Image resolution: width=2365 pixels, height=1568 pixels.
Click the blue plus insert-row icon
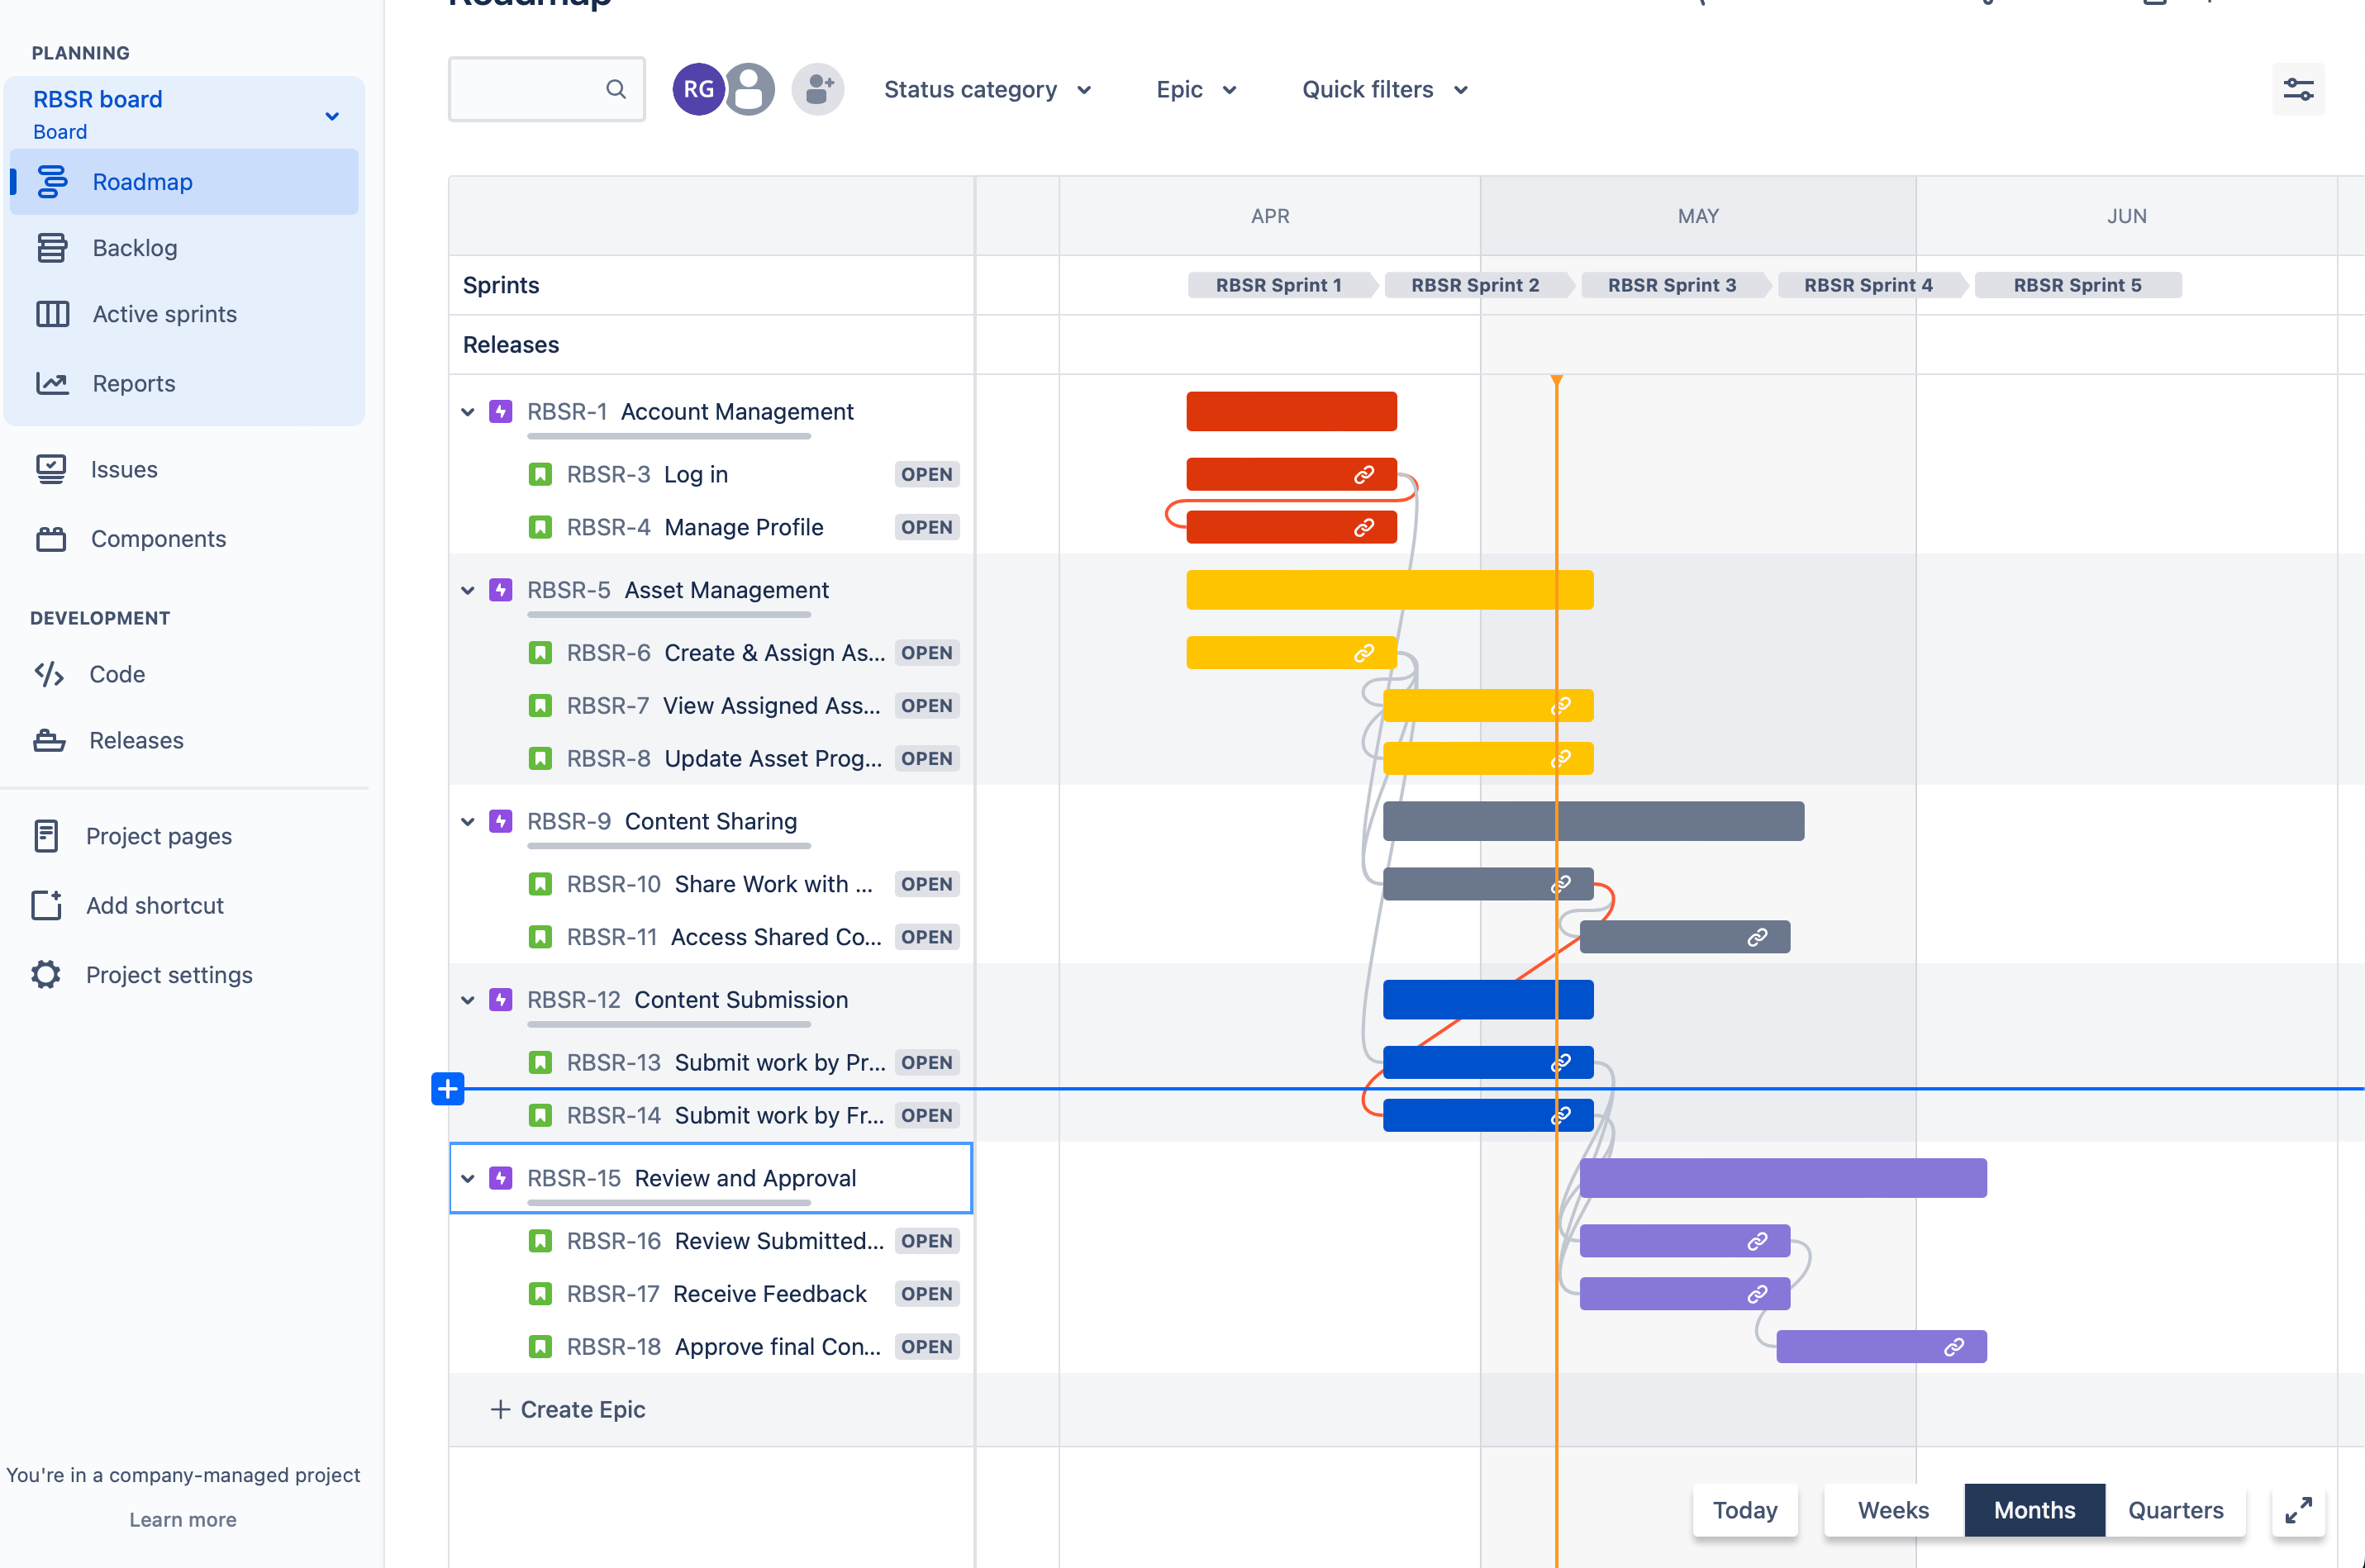click(x=448, y=1089)
